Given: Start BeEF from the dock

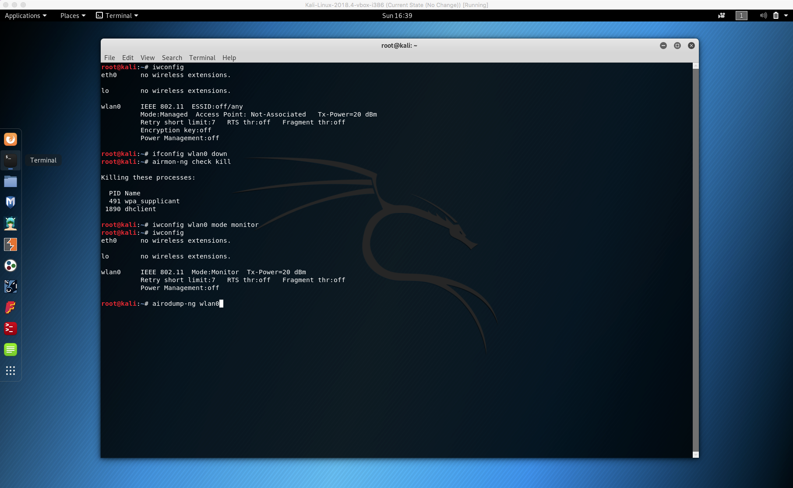Looking at the screenshot, I should [x=11, y=286].
